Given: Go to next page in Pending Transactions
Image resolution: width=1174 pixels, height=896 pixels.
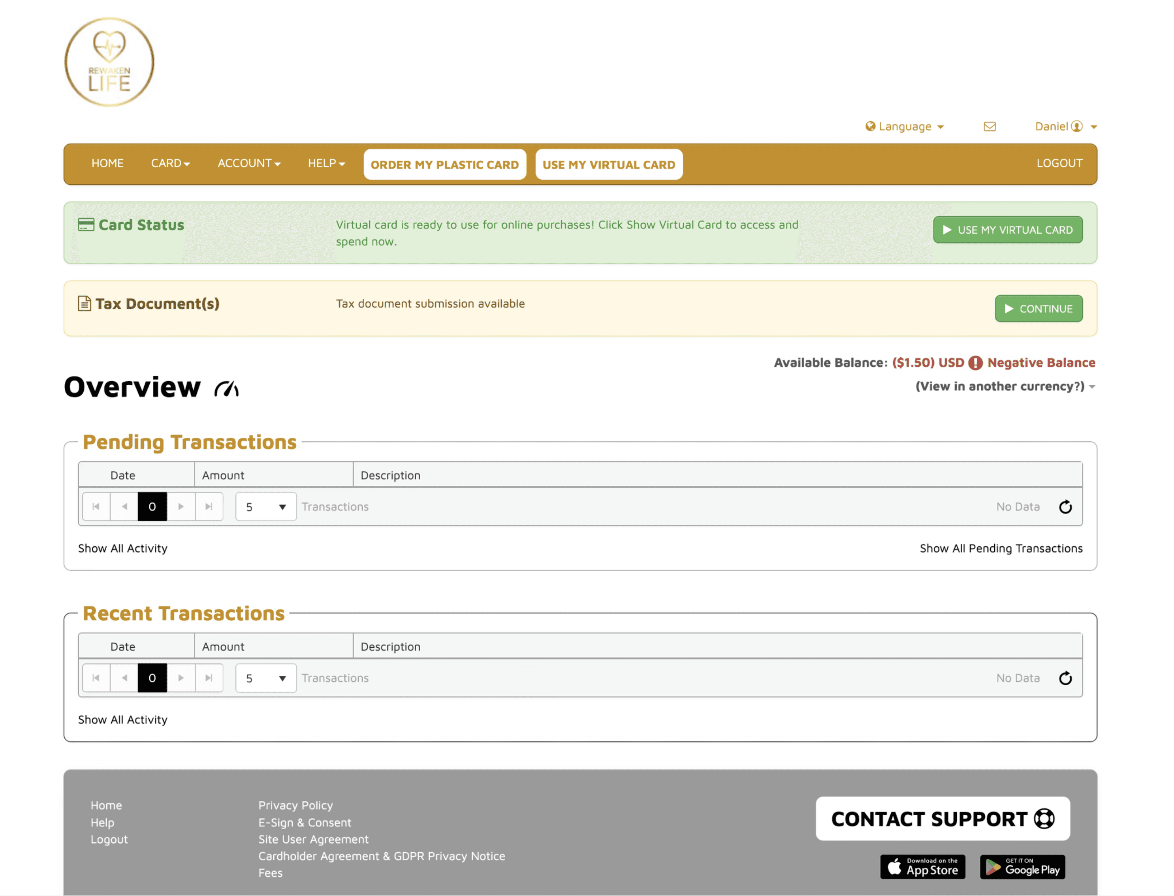Looking at the screenshot, I should click(x=181, y=507).
